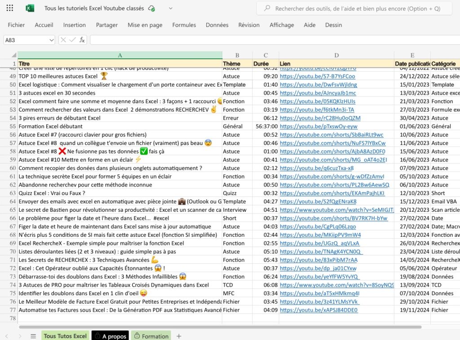Open link https://youtu.be/q6cuzTxa-x8
The image size is (460, 340).
pyautogui.click(x=317, y=168)
